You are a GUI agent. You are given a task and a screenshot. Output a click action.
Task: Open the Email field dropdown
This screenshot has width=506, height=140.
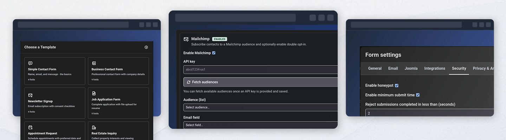260,125
